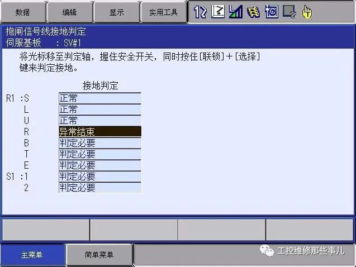Image resolution: width=356 pixels, height=267 pixels.
Task: Select the S1 axis 2 判定必要 field
Action: pyautogui.click(x=100, y=187)
